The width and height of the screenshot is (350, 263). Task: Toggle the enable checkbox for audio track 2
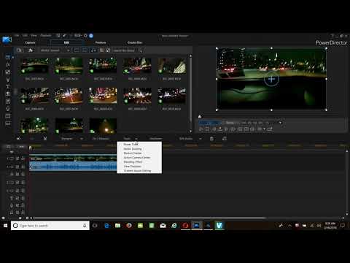tap(17, 191)
